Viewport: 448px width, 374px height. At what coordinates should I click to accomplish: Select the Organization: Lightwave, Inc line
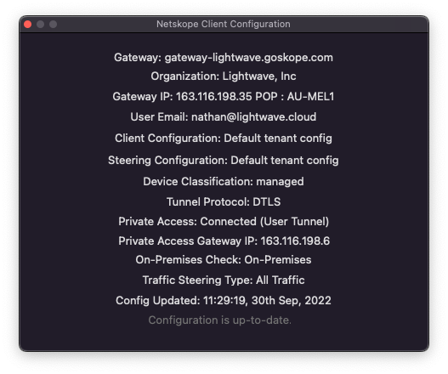pyautogui.click(x=224, y=76)
